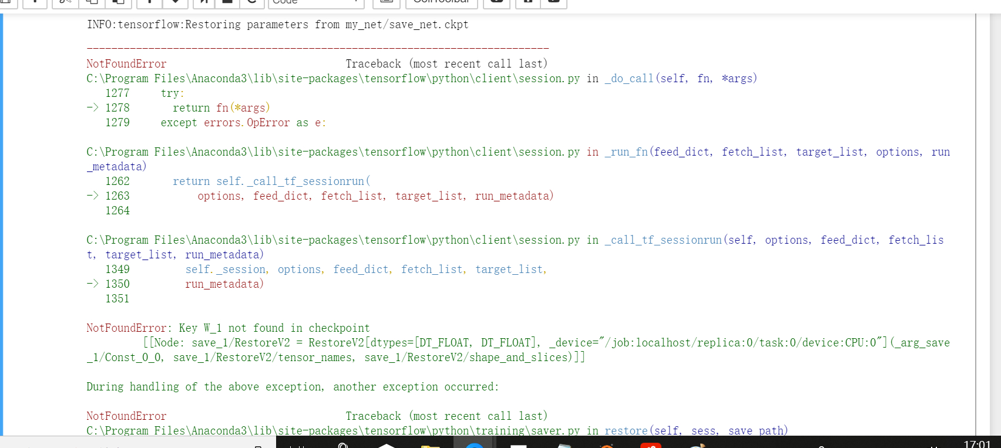Click 'self._session, options' line 1349
This screenshot has height=448, width=1001.
[x=366, y=270]
